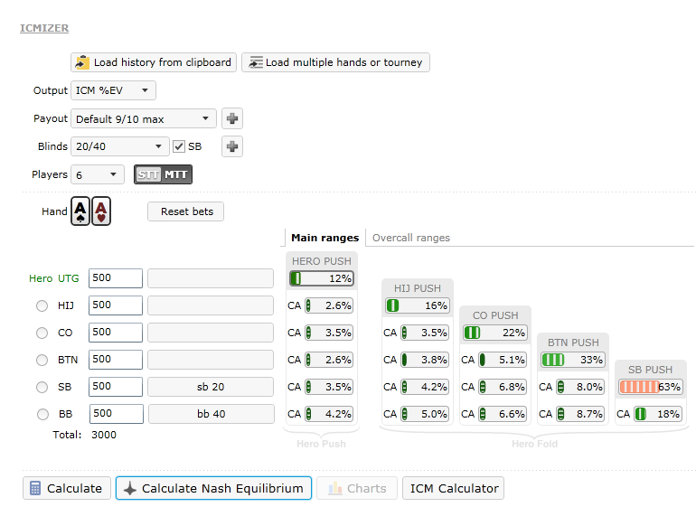This screenshot has width=696, height=507.
Task: Click the plus icon next to Blinds
Action: click(232, 146)
